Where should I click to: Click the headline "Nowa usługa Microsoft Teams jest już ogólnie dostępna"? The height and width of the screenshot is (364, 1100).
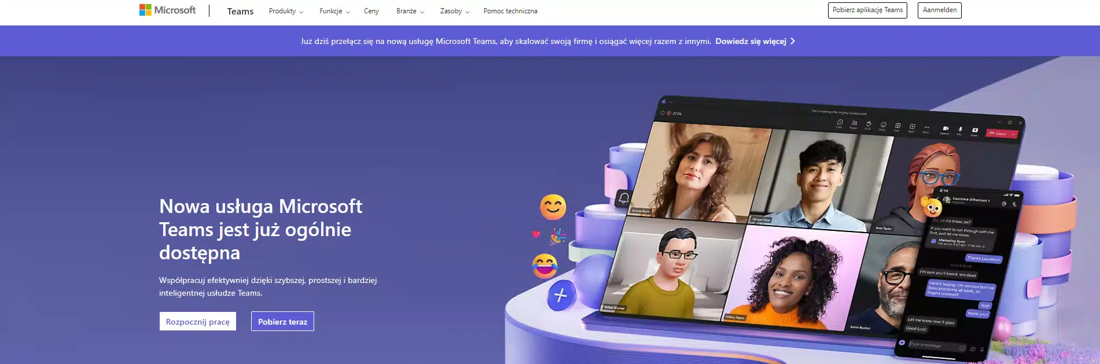click(x=261, y=229)
